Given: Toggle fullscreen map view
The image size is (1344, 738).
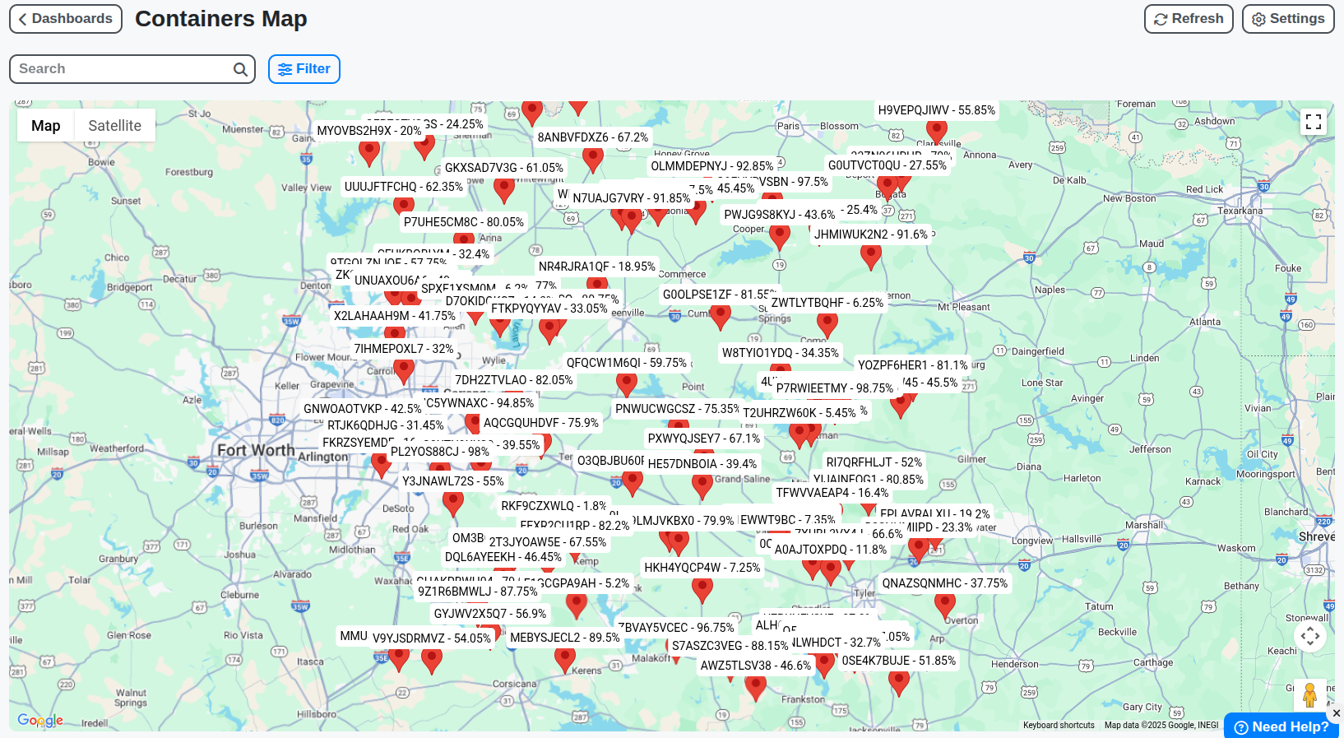Looking at the screenshot, I should click(1314, 122).
